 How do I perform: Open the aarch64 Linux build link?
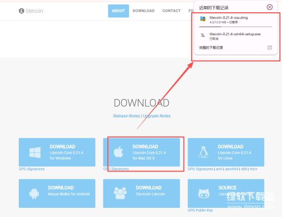(232, 169)
